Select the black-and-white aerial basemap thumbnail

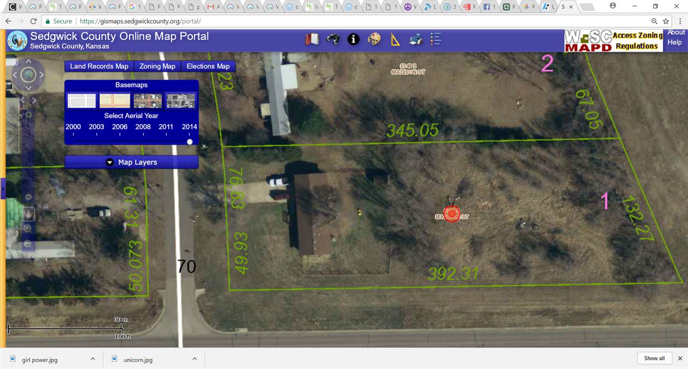point(181,101)
